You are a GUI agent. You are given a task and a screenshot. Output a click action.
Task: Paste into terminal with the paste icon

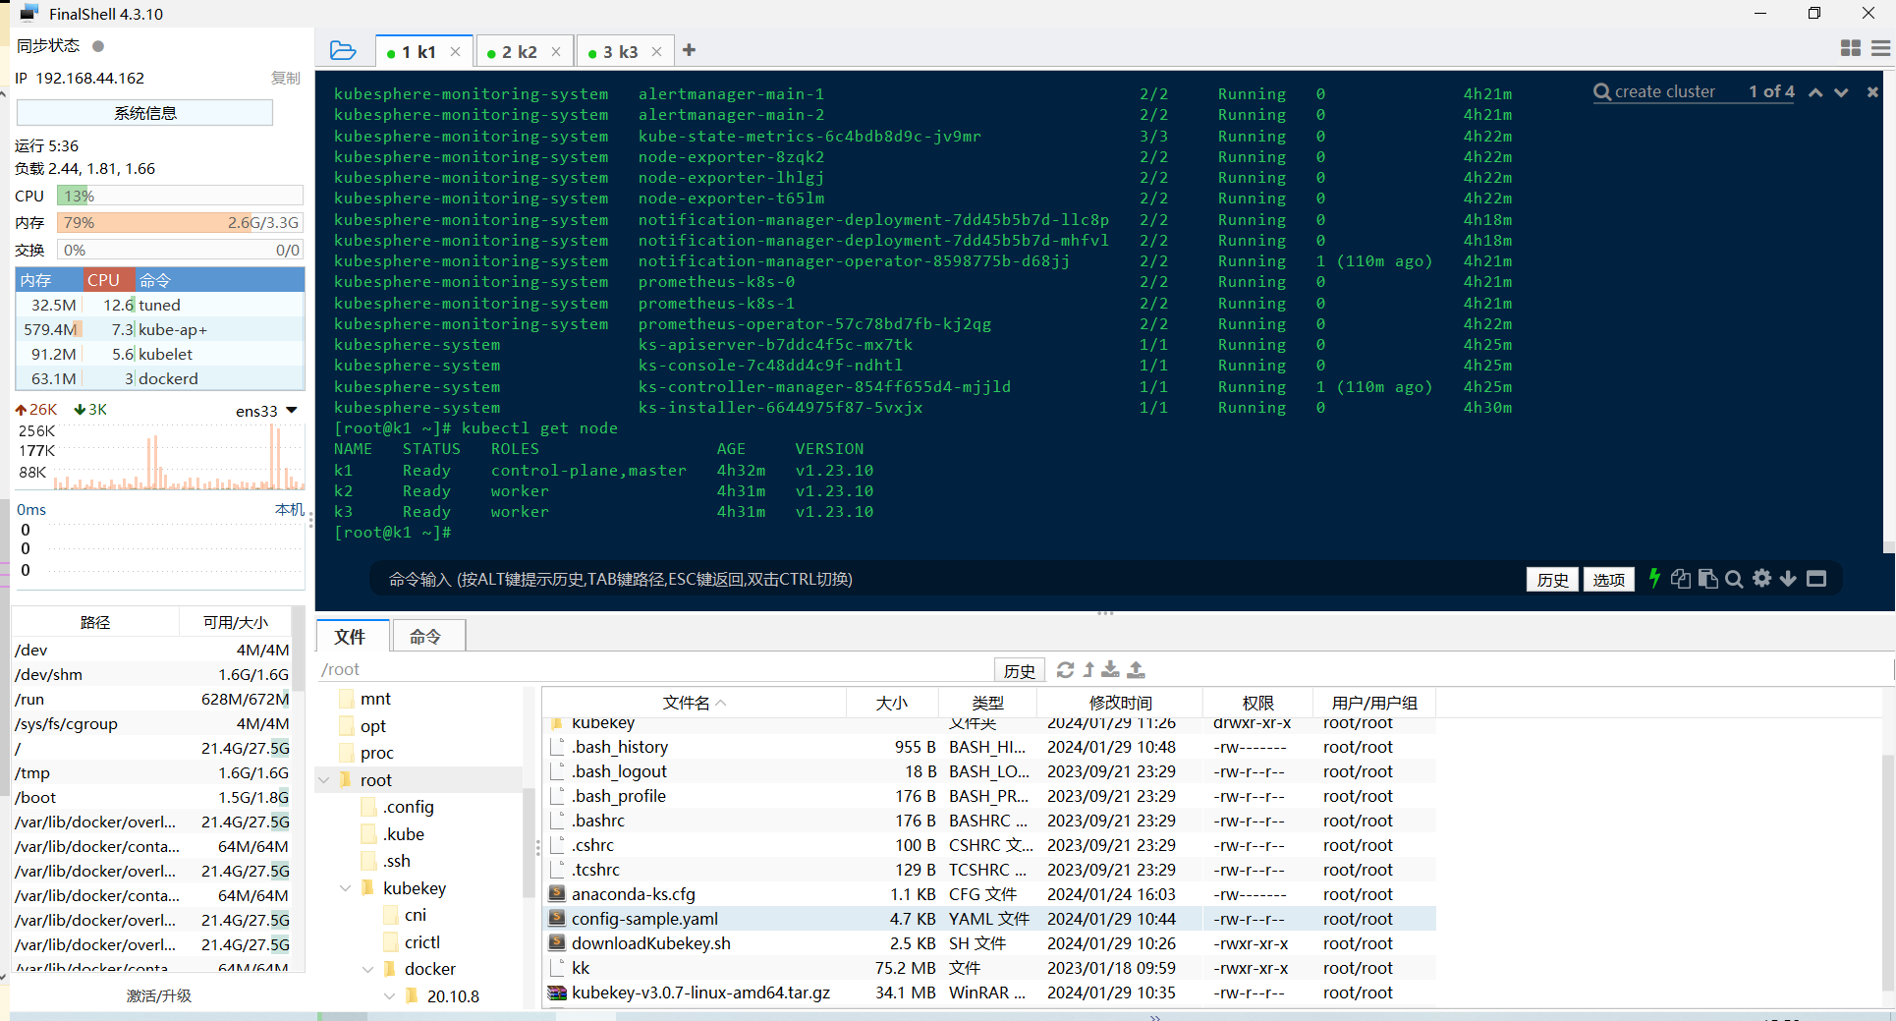pyautogui.click(x=1708, y=579)
